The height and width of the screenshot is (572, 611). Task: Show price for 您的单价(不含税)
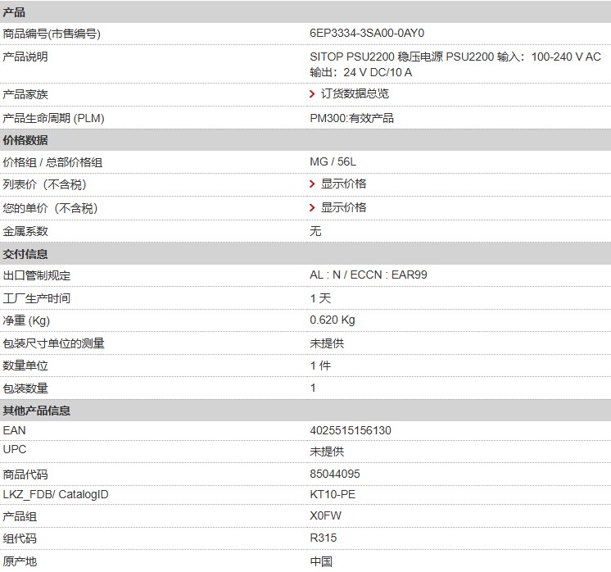(x=343, y=208)
